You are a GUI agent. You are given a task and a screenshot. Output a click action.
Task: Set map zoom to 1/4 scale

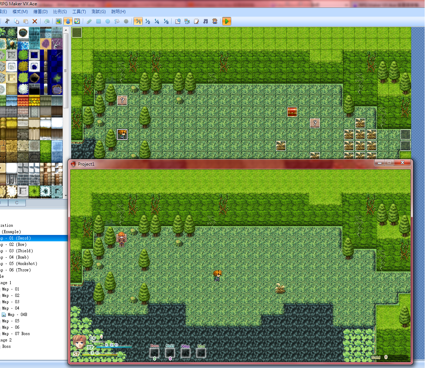point(157,21)
